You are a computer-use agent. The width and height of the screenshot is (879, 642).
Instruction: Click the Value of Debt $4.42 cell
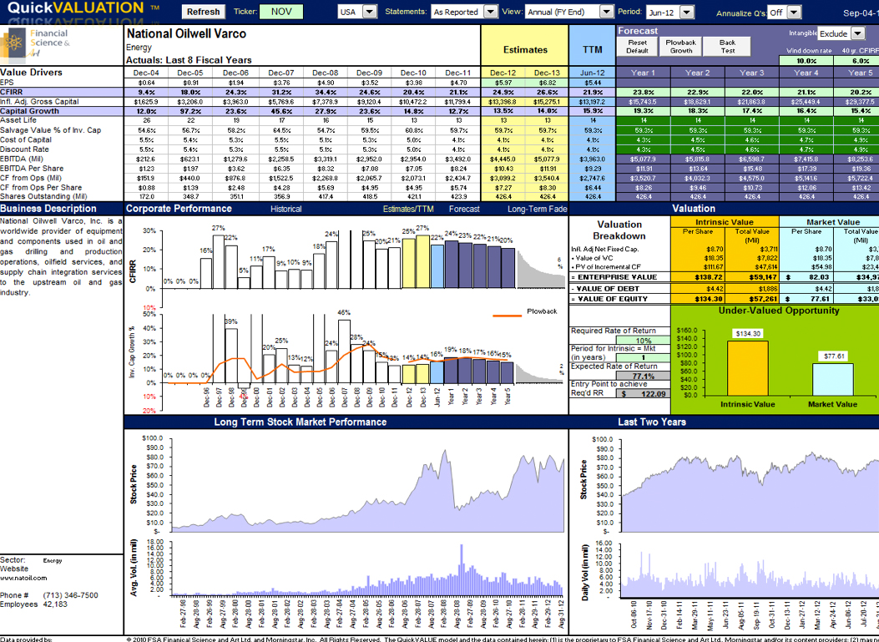click(698, 289)
